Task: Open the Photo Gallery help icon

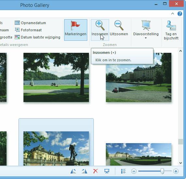Action: (180, 14)
